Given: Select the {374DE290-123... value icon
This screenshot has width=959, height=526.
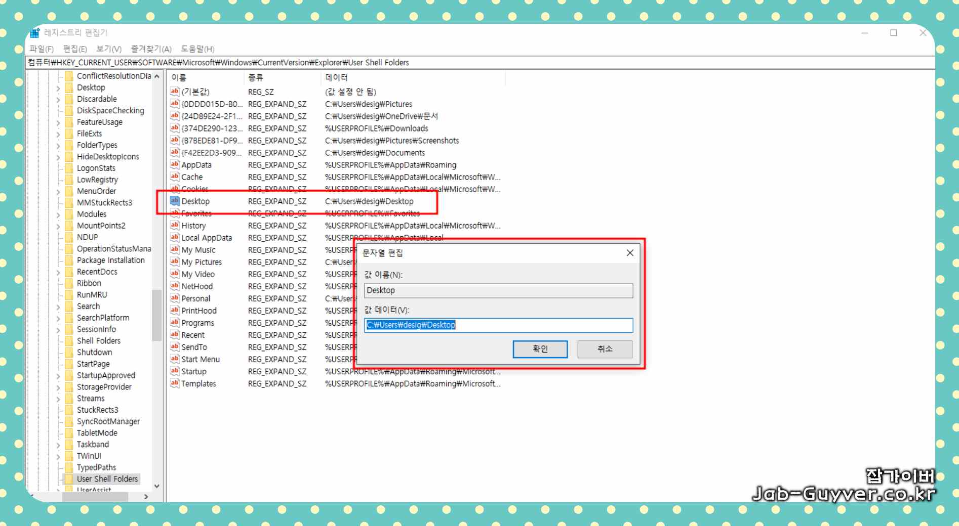Looking at the screenshot, I should click(x=175, y=128).
